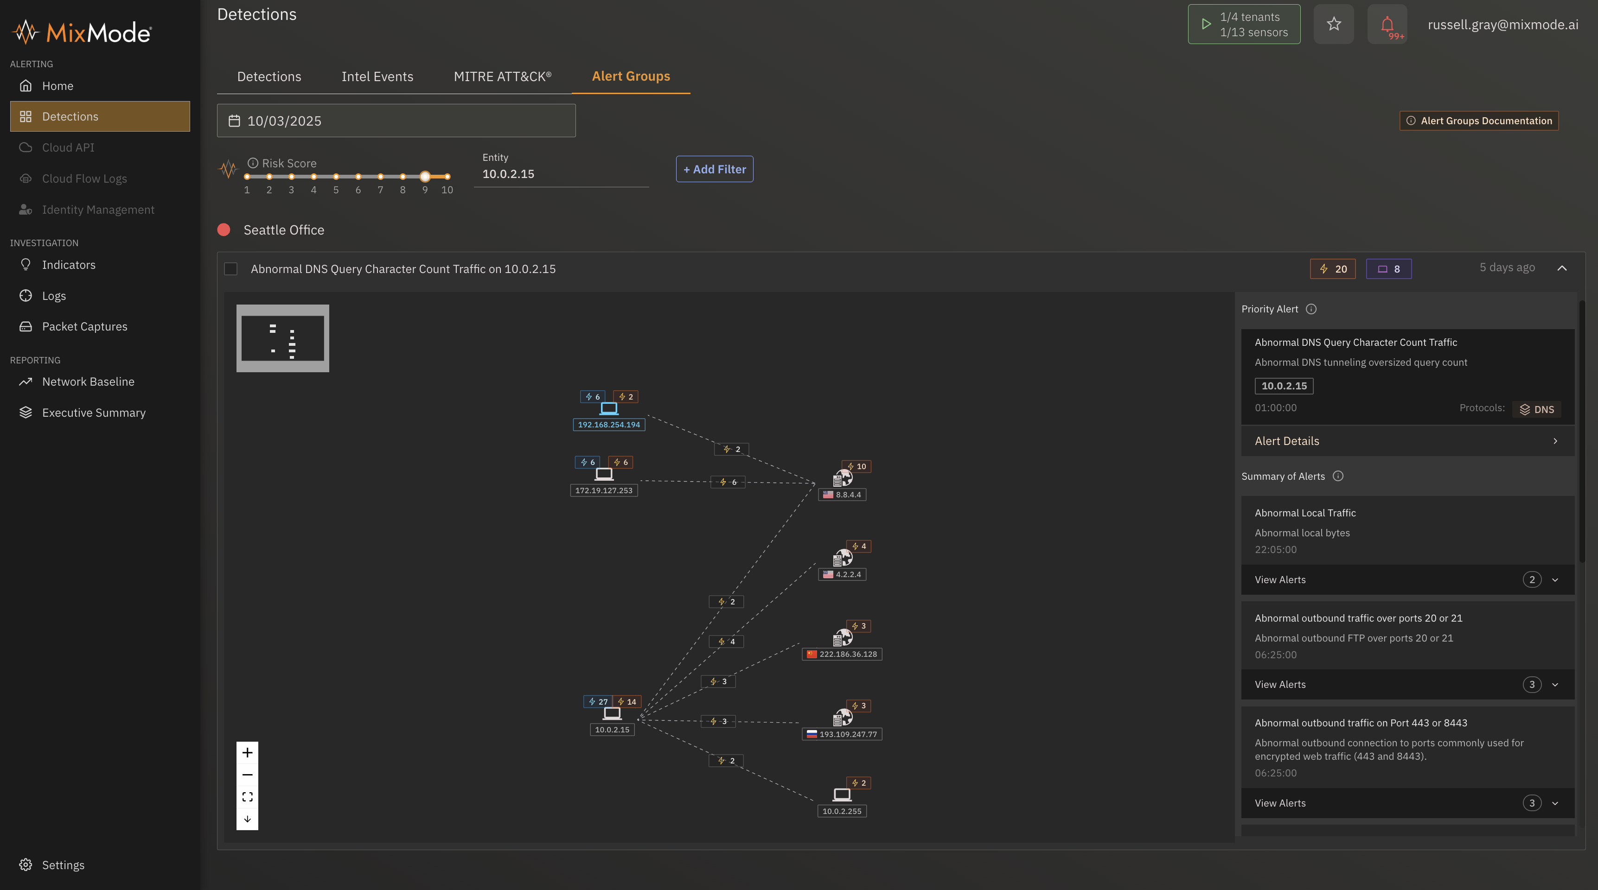Viewport: 1598px width, 890px height.
Task: Click the zoom in plus control
Action: point(247,752)
